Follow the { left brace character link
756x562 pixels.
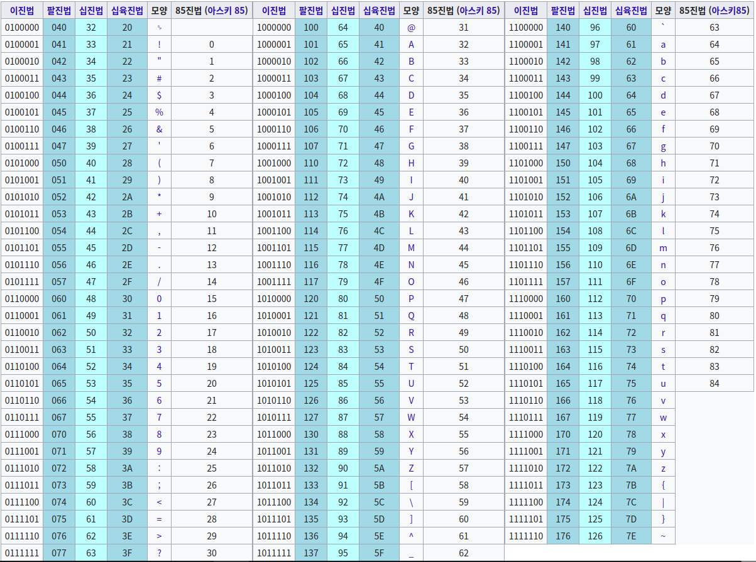(664, 485)
